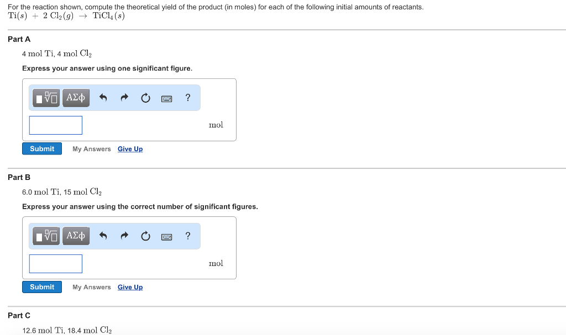Screen dimensions: 566x335
Task: Redo edit in Part B toolbar
Action: pyautogui.click(x=124, y=236)
